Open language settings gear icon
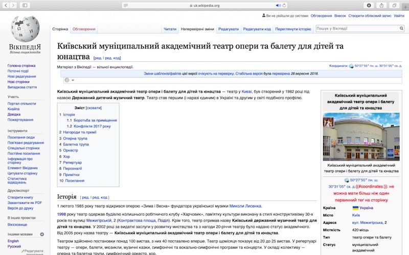This screenshot has width=409, height=255. point(42,234)
